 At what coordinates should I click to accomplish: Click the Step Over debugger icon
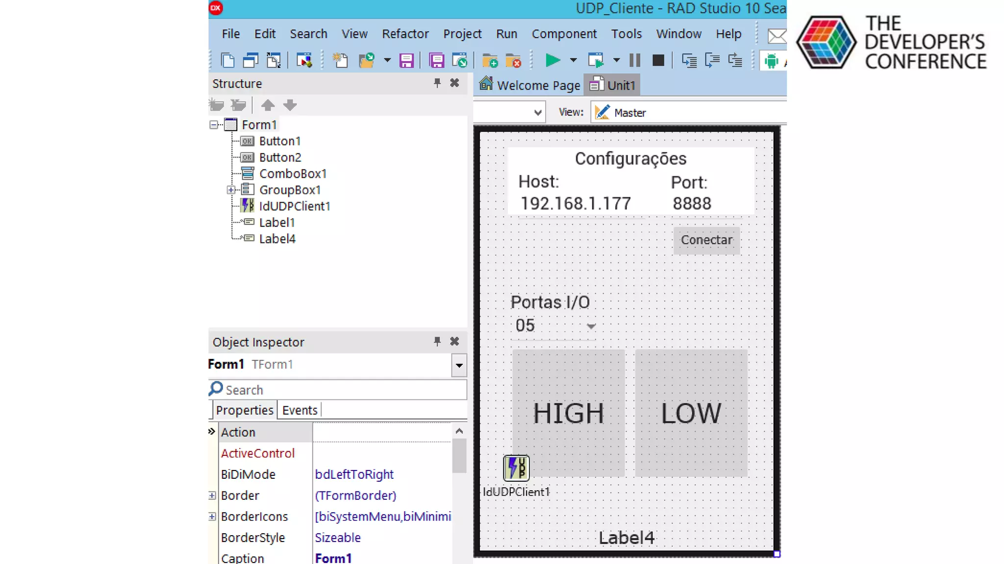click(x=712, y=60)
